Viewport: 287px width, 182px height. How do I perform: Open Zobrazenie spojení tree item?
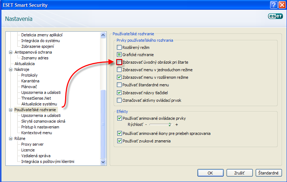point(37,46)
